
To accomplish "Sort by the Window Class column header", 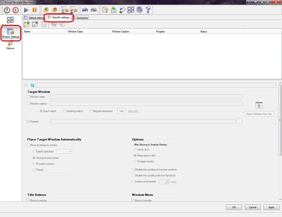I will [x=88, y=31].
